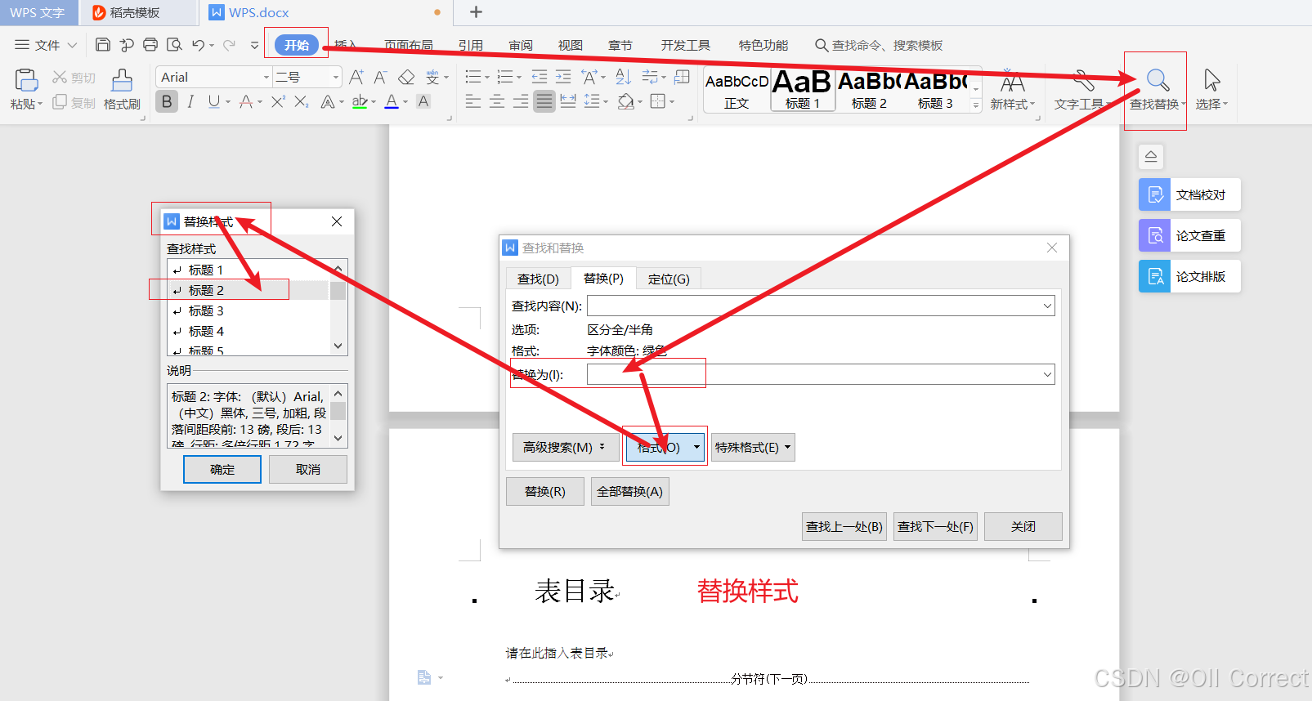Open the 格式(O) dropdown button
The image size is (1312, 701).
[664, 447]
